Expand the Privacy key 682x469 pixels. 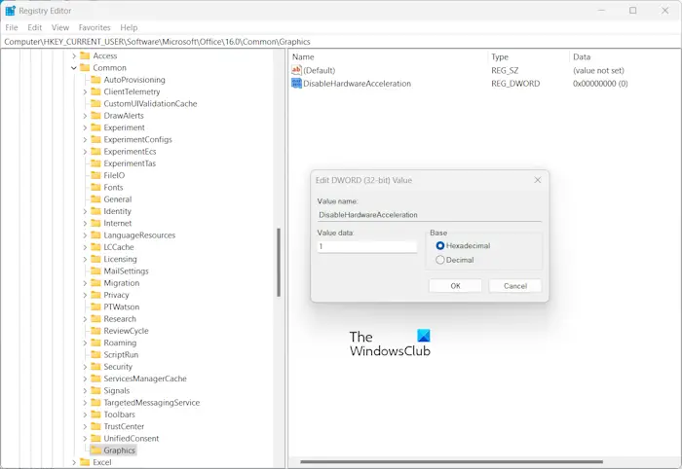pos(85,295)
